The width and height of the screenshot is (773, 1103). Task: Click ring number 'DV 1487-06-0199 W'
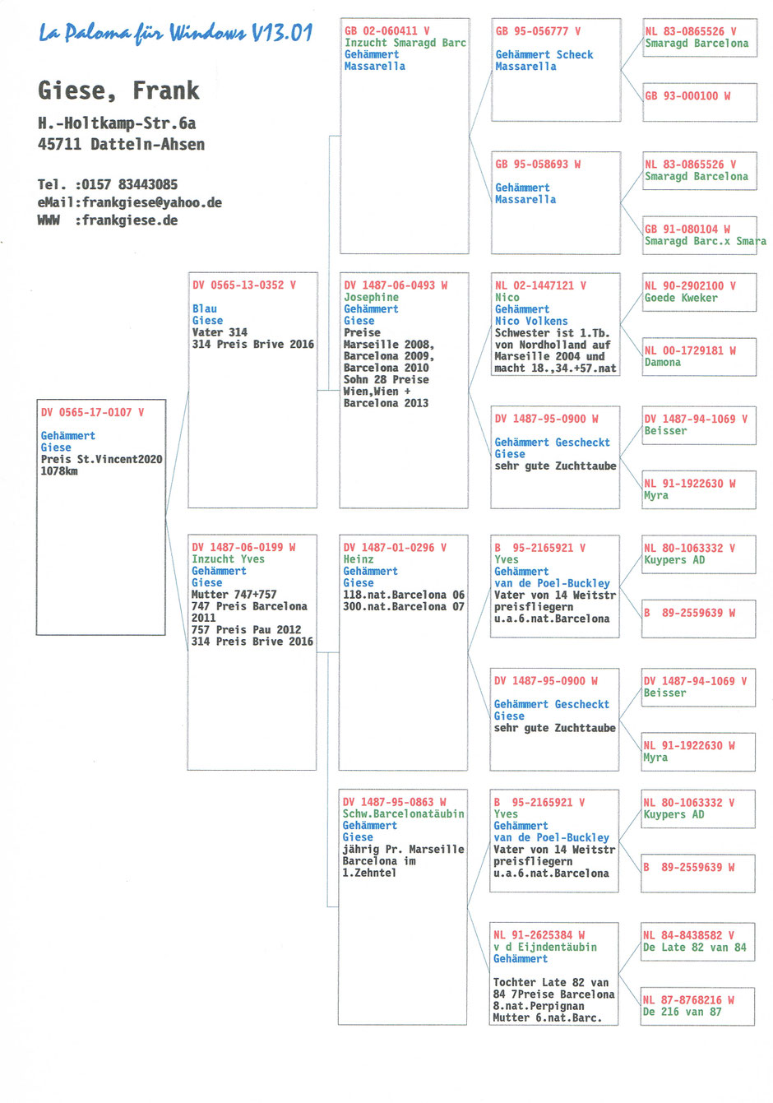(243, 547)
